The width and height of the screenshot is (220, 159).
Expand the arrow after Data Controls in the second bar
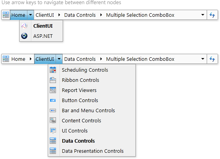[x=101, y=59]
